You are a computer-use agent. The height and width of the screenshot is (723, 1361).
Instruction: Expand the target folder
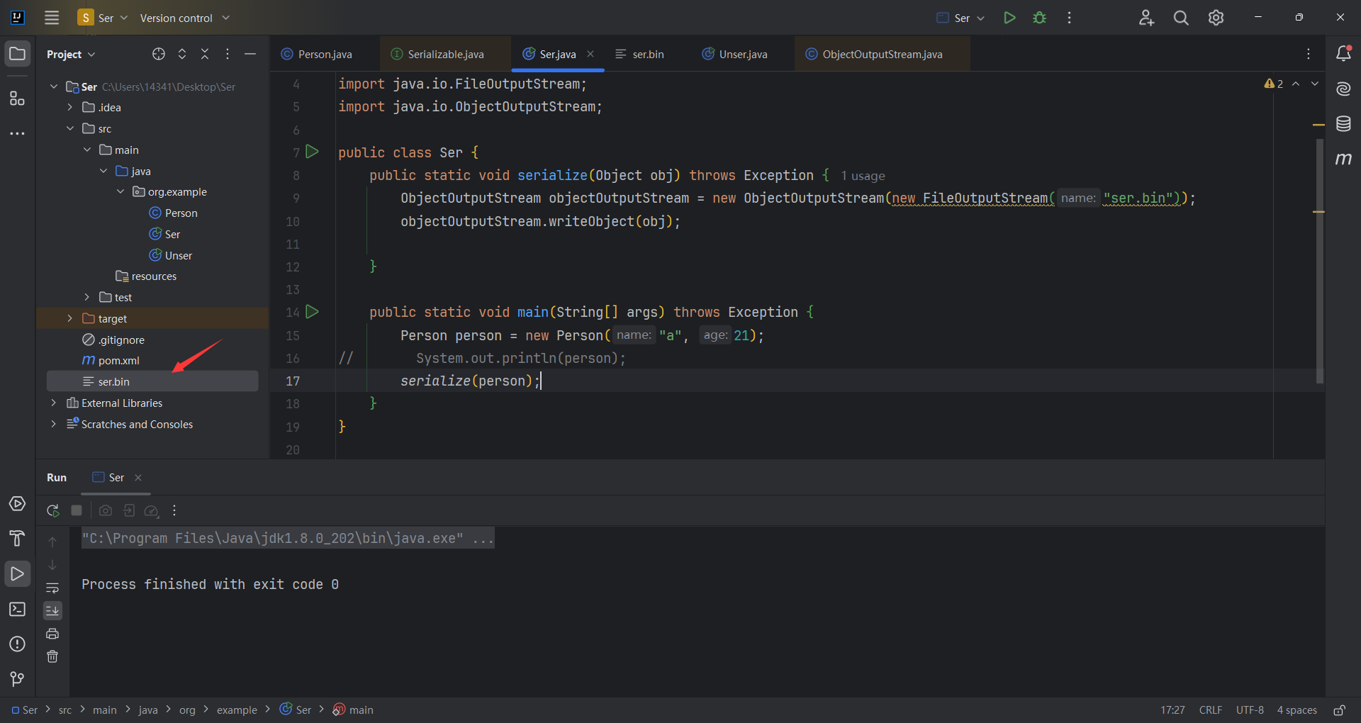coord(69,318)
